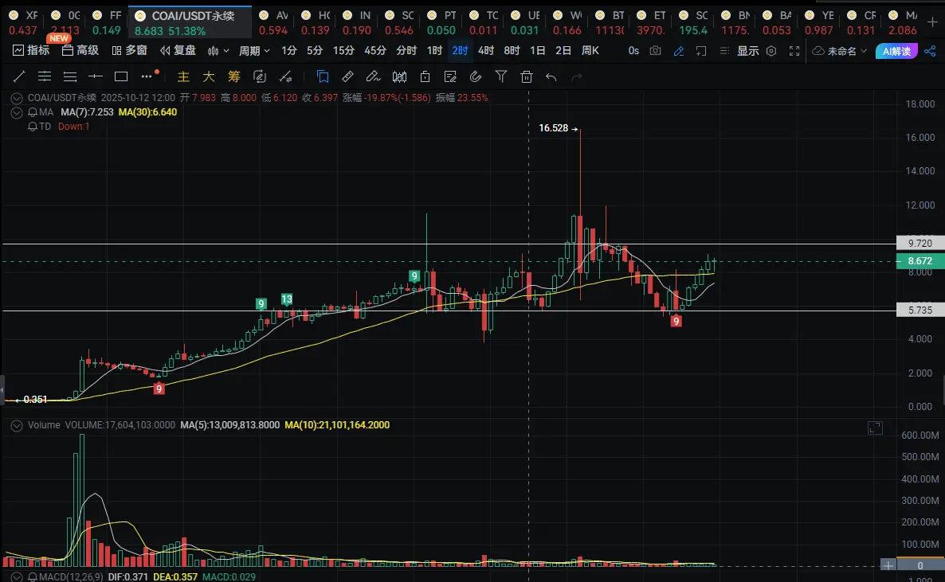This screenshot has height=582, width=945.
Task: Delete drawings with the trash icon
Action: [x=526, y=77]
